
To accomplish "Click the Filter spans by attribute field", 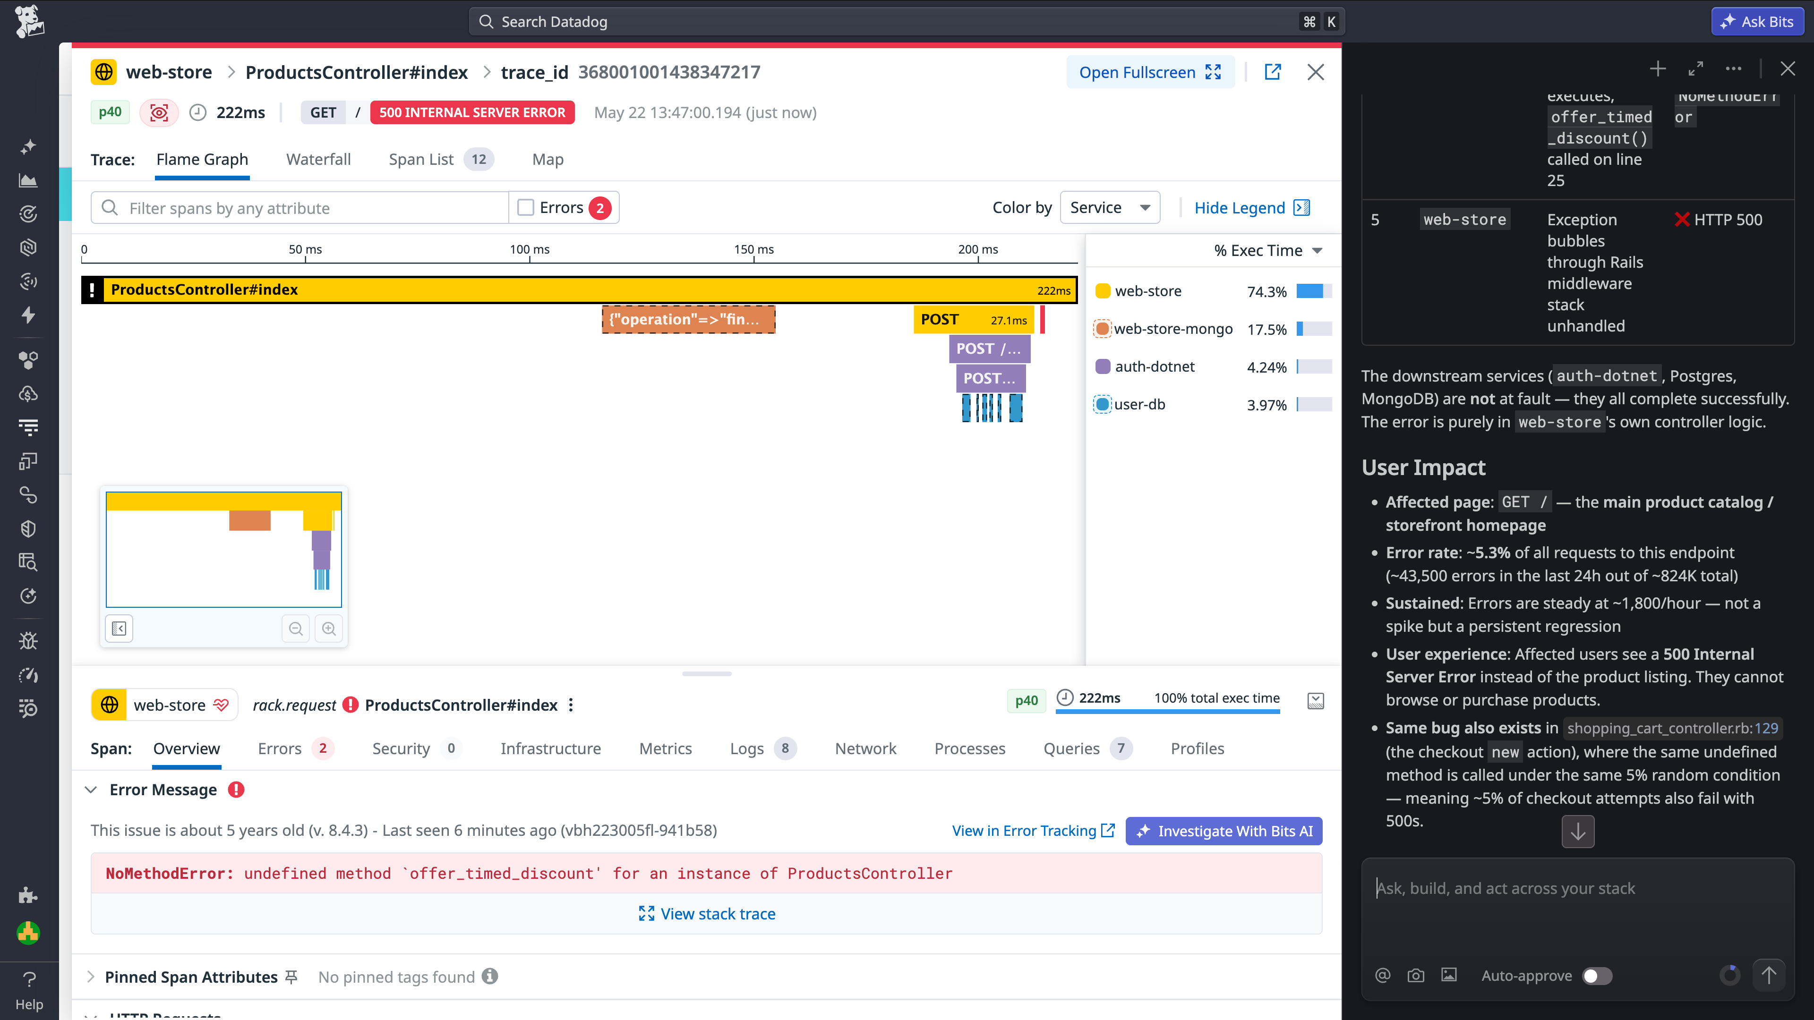I will coord(299,208).
